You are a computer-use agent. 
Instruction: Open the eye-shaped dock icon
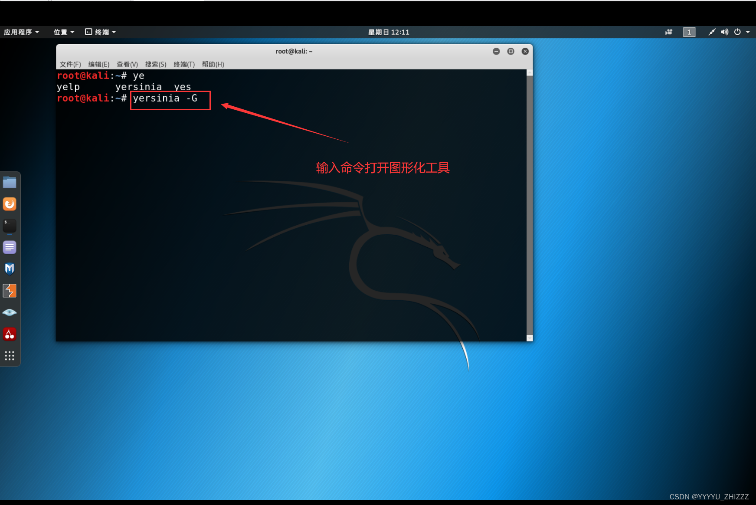(10, 312)
